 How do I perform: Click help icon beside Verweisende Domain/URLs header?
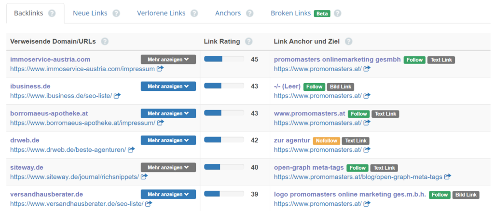pos(105,41)
